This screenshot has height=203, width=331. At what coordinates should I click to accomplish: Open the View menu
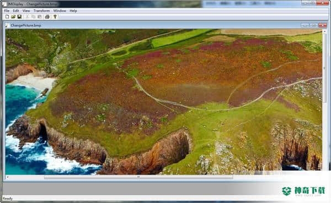click(26, 11)
